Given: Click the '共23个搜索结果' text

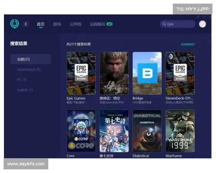Looking at the screenshot, I should pos(78,44).
